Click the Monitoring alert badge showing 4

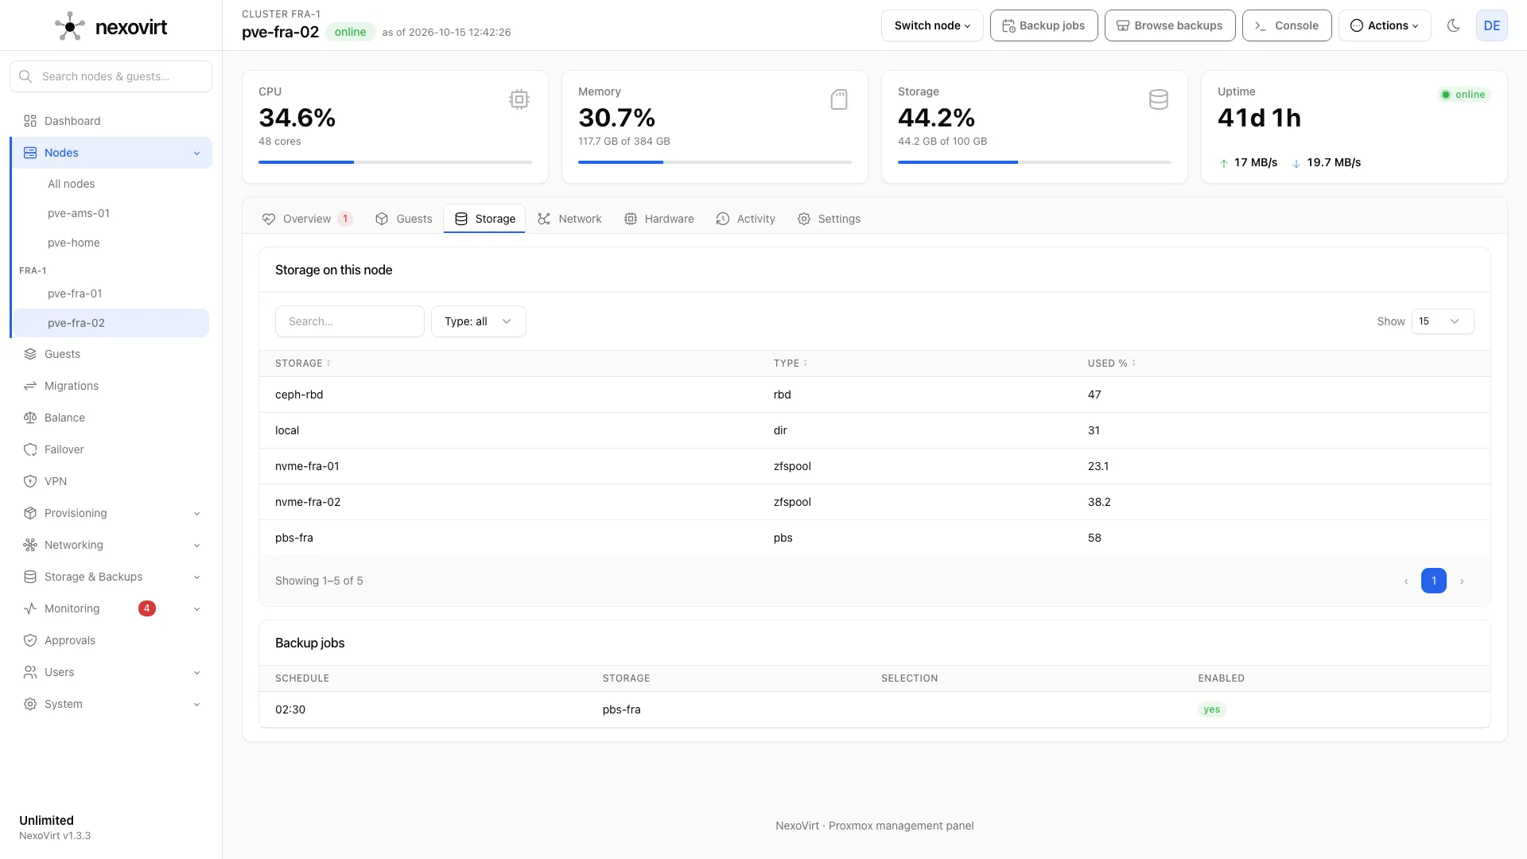146,608
